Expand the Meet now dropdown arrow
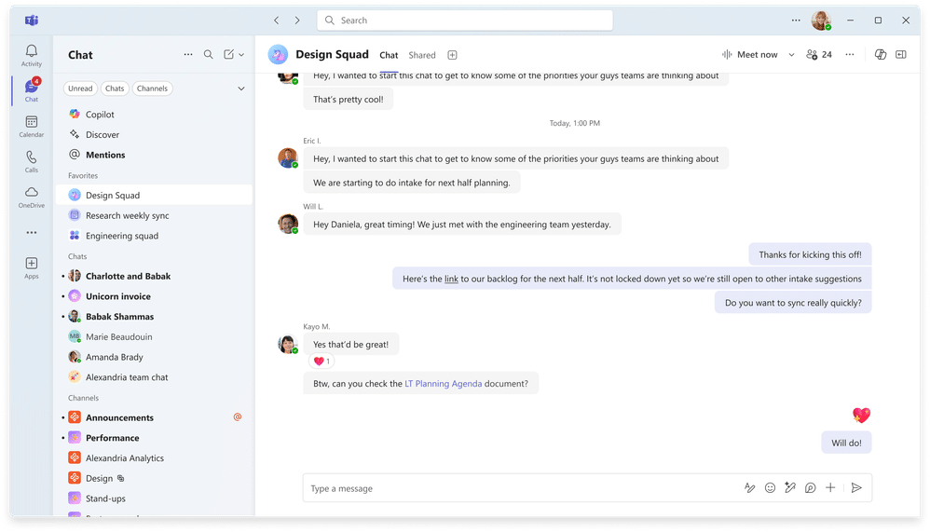The width and height of the screenshot is (930, 532). [792, 55]
